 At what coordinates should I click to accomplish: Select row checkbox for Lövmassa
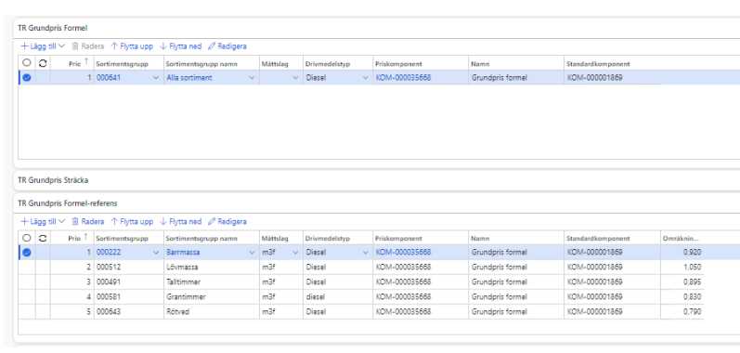tap(27, 268)
